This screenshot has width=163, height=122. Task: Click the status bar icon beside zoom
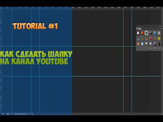point(8,114)
